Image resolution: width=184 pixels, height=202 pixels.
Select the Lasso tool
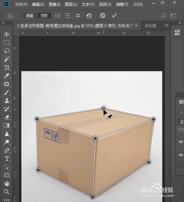[x=7, y=51]
